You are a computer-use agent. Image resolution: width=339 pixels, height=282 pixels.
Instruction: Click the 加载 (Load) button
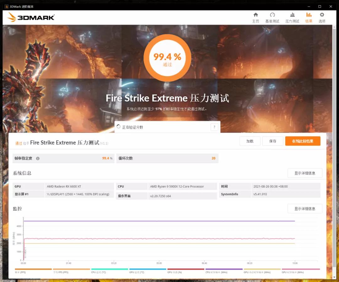(x=250, y=141)
